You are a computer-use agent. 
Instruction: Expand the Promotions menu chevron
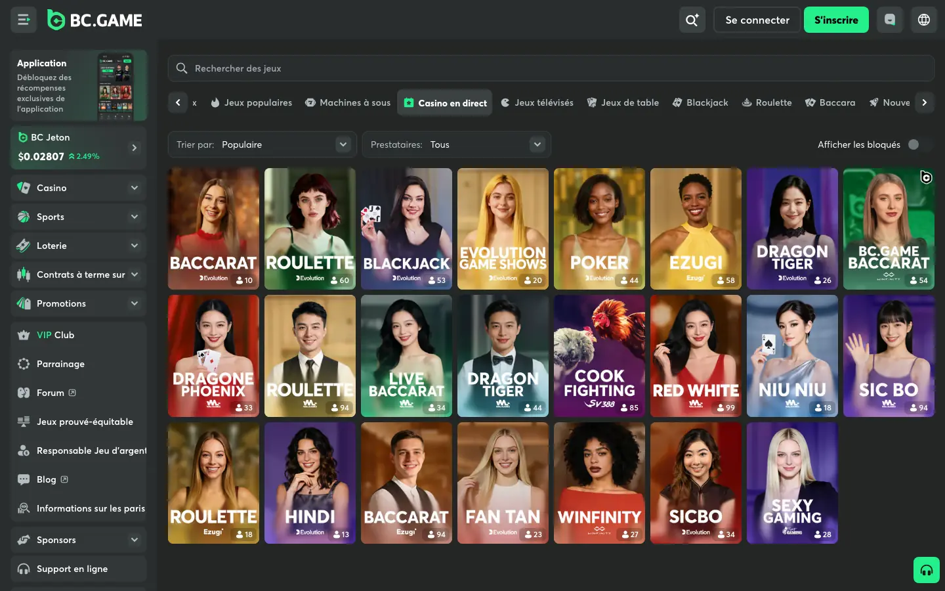(135, 303)
